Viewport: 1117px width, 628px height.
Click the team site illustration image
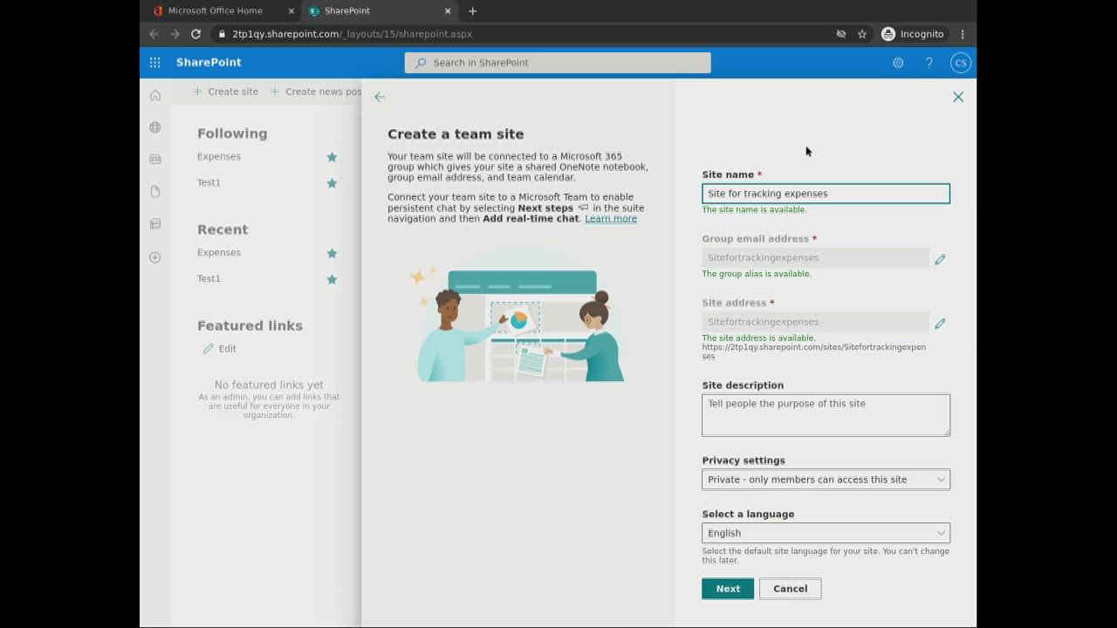tap(518, 315)
